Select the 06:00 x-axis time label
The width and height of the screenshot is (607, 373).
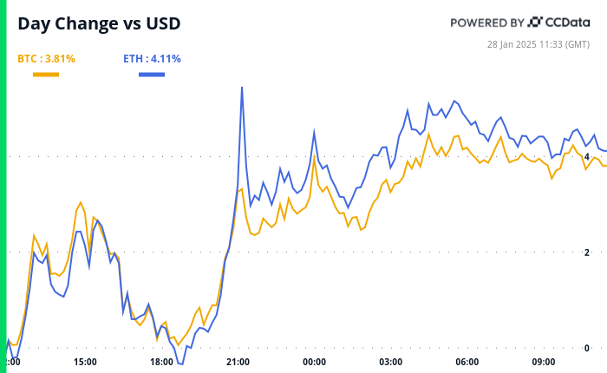tap(467, 362)
